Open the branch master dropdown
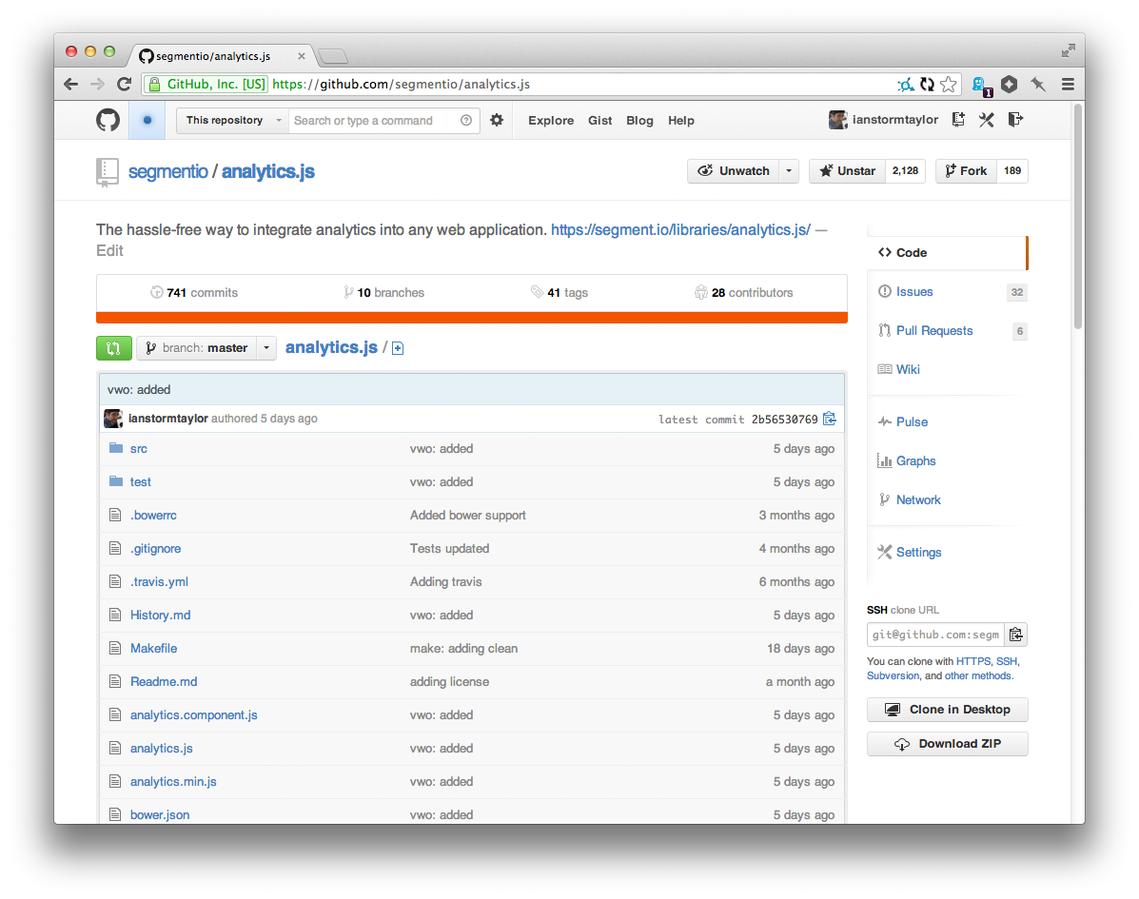The image size is (1139, 899). pos(206,348)
